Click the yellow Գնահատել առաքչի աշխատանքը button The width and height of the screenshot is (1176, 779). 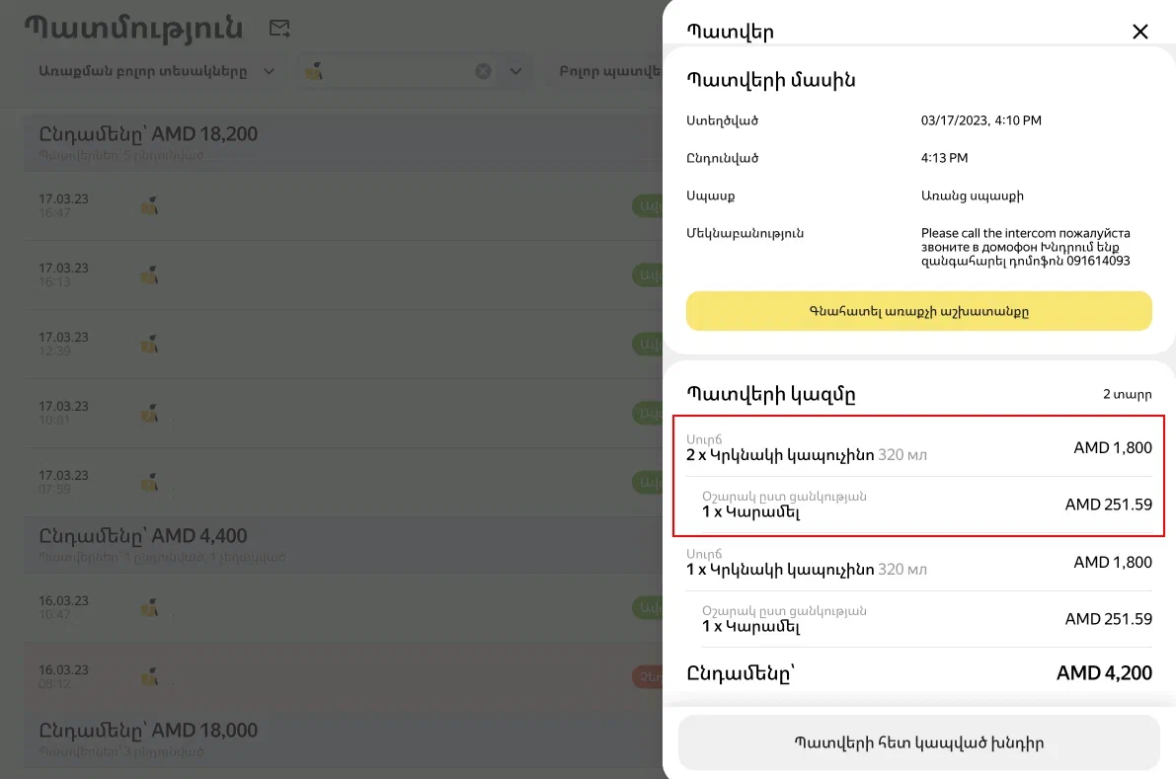[918, 311]
